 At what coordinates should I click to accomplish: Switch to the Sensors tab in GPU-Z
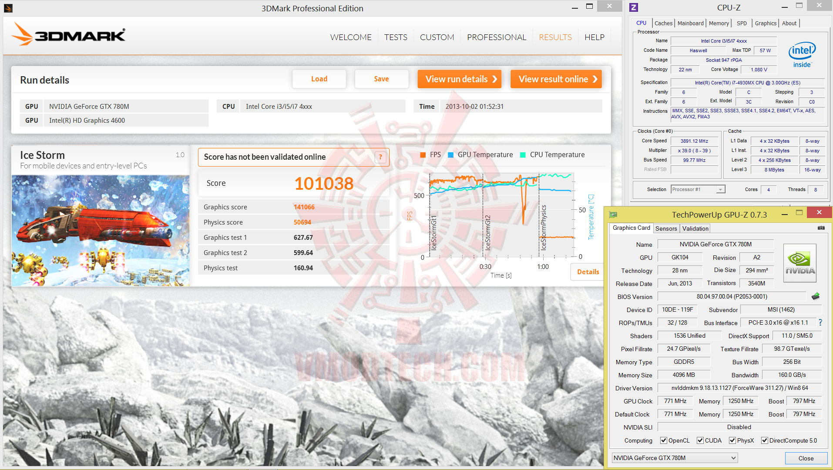666,228
